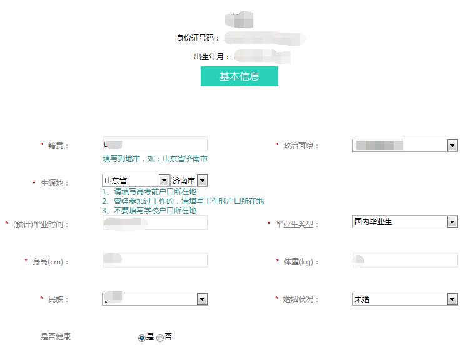
Task: Select the 否 radio button for 是否健康
Action: coord(160,338)
